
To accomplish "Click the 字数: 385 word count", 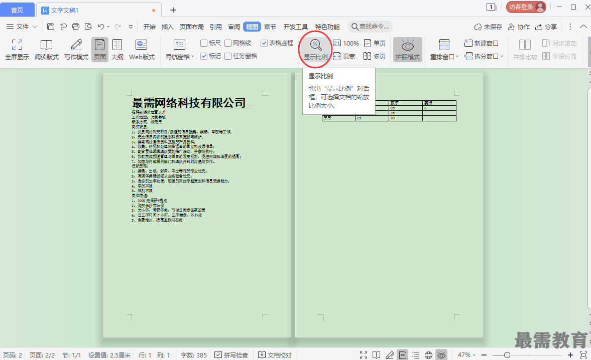I will point(194,354).
